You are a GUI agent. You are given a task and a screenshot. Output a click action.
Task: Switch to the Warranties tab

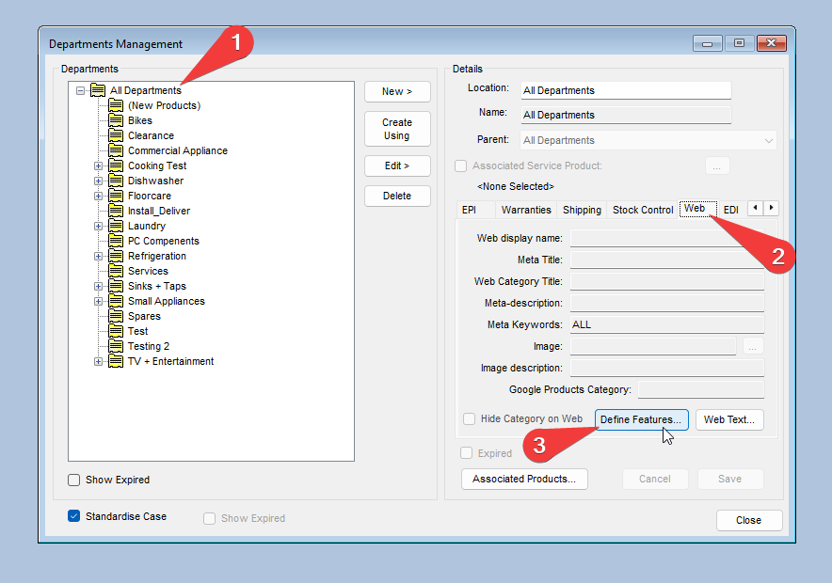525,210
